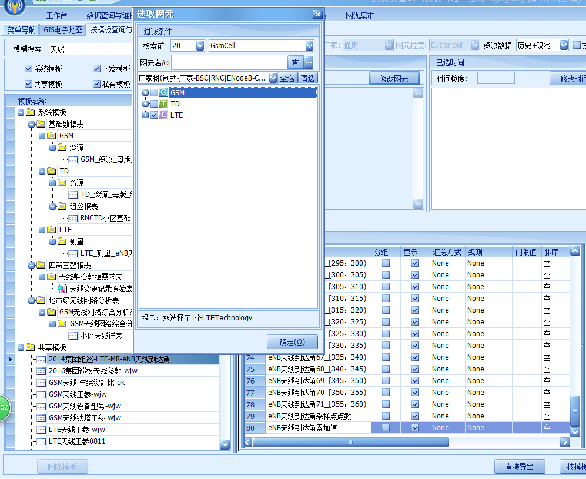Uncheck the LTE checkbox in dialog tree
Image resolution: width=586 pixels, height=479 pixels.
(154, 115)
